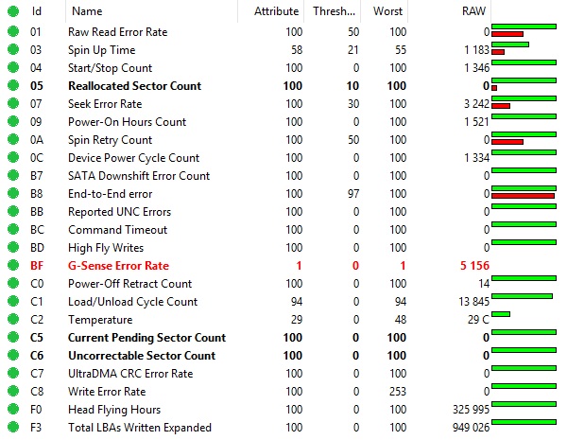Click the Raw Read Error Rate health bar
The height and width of the screenshot is (440, 567).
point(524,30)
